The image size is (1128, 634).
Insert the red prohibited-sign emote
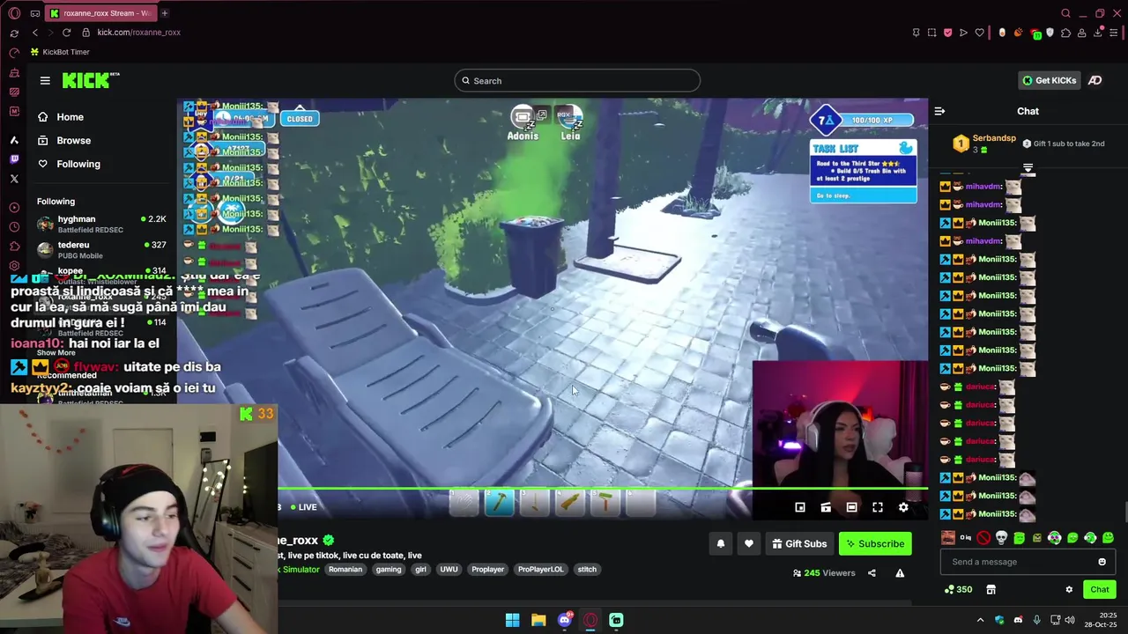click(x=983, y=538)
